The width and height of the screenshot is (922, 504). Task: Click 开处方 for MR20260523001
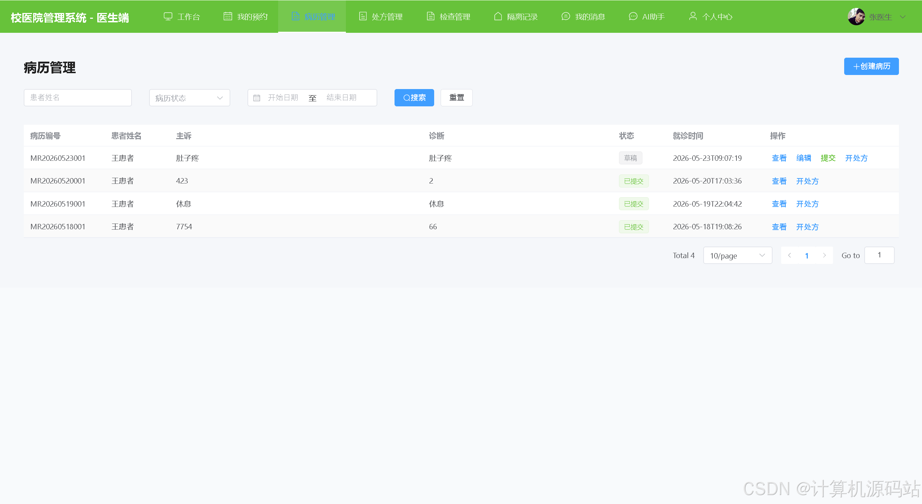pos(856,158)
